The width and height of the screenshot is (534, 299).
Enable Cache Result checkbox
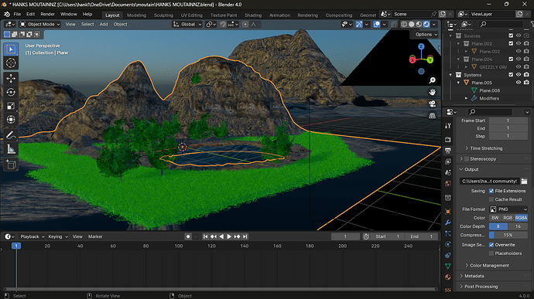(x=491, y=199)
